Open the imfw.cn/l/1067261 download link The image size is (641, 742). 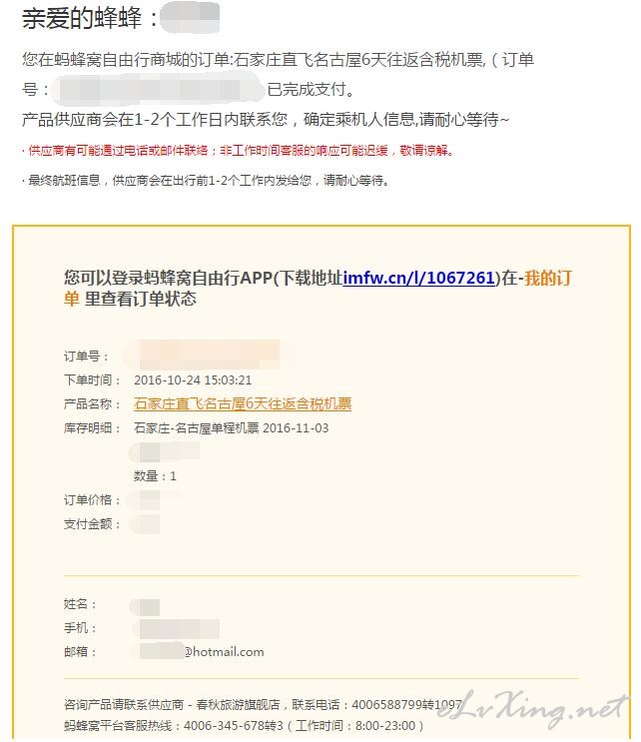coord(418,278)
